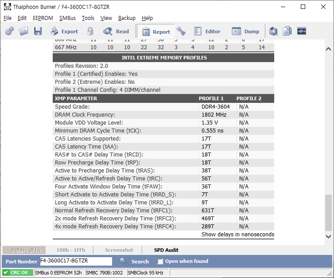Open the Dump toolbar button
Screen dimensions: 334x278
[x=245, y=31]
